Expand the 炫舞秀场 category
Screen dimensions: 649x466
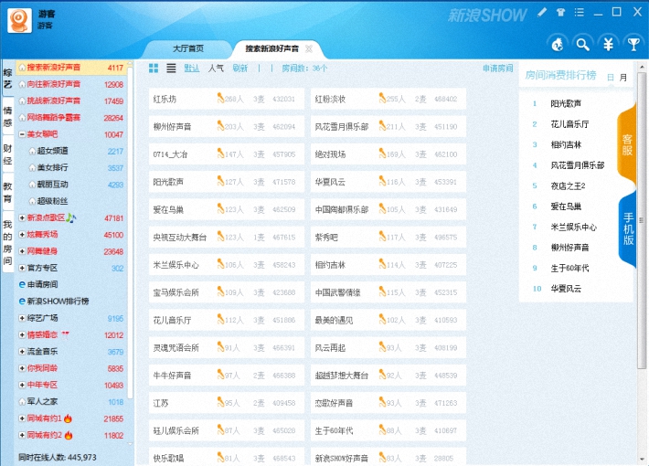pos(22,235)
